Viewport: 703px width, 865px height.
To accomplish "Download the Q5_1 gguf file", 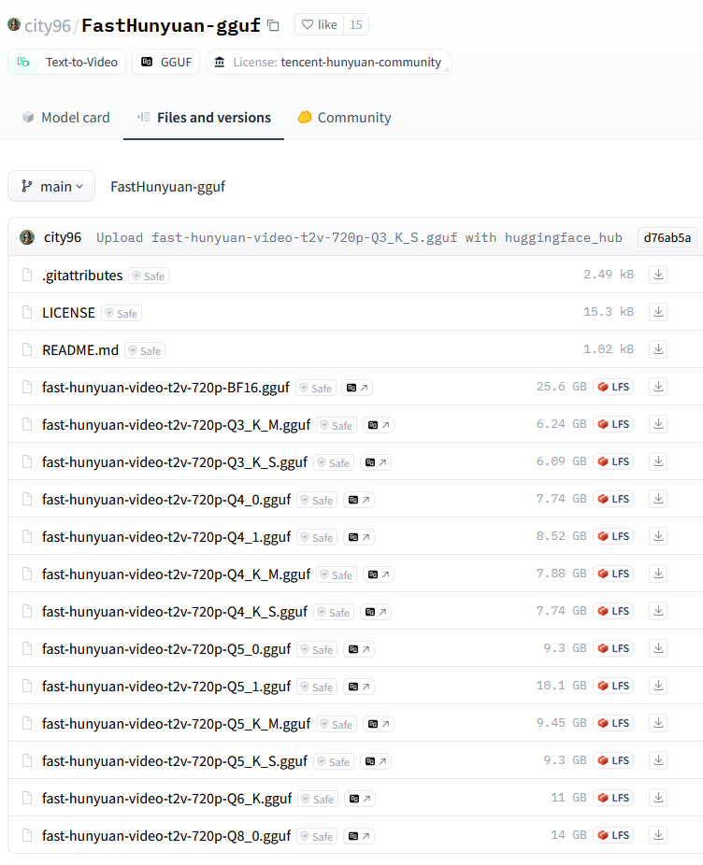I will [x=658, y=686].
